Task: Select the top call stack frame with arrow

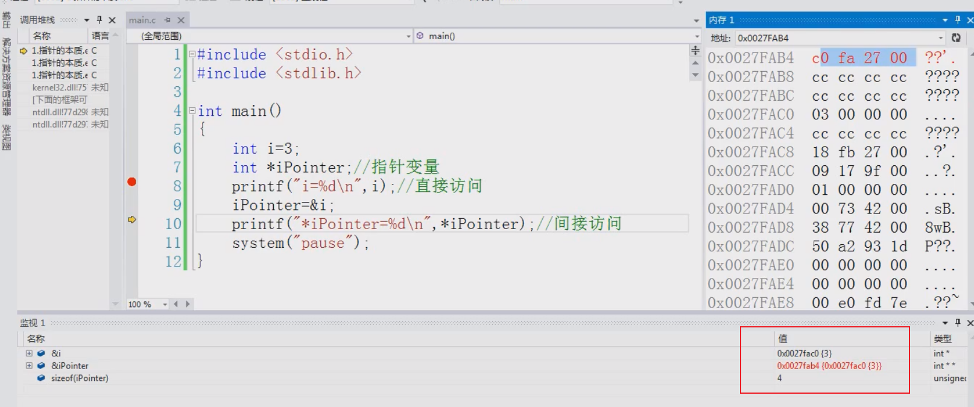Action: tap(64, 51)
